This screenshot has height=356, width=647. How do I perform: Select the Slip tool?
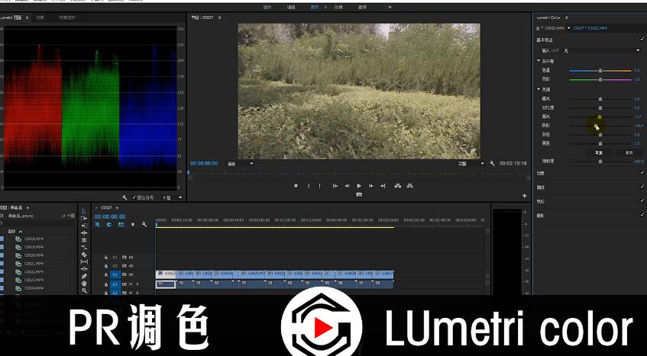click(84, 261)
